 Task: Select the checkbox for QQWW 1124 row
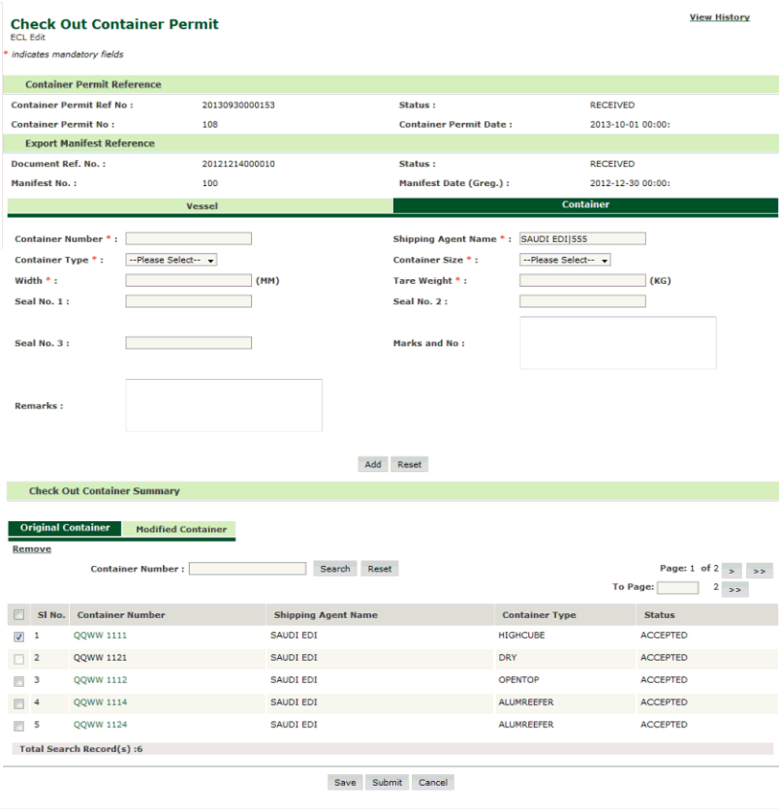tap(18, 726)
